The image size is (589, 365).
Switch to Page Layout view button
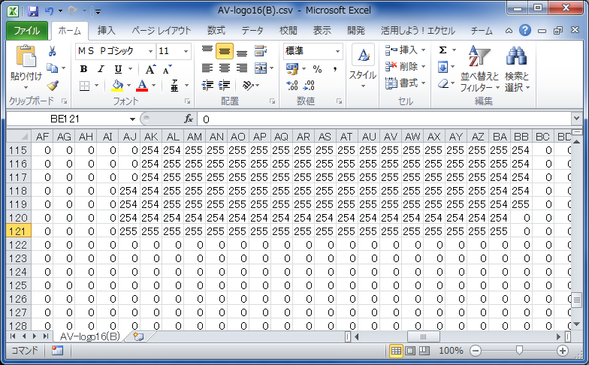pos(410,351)
